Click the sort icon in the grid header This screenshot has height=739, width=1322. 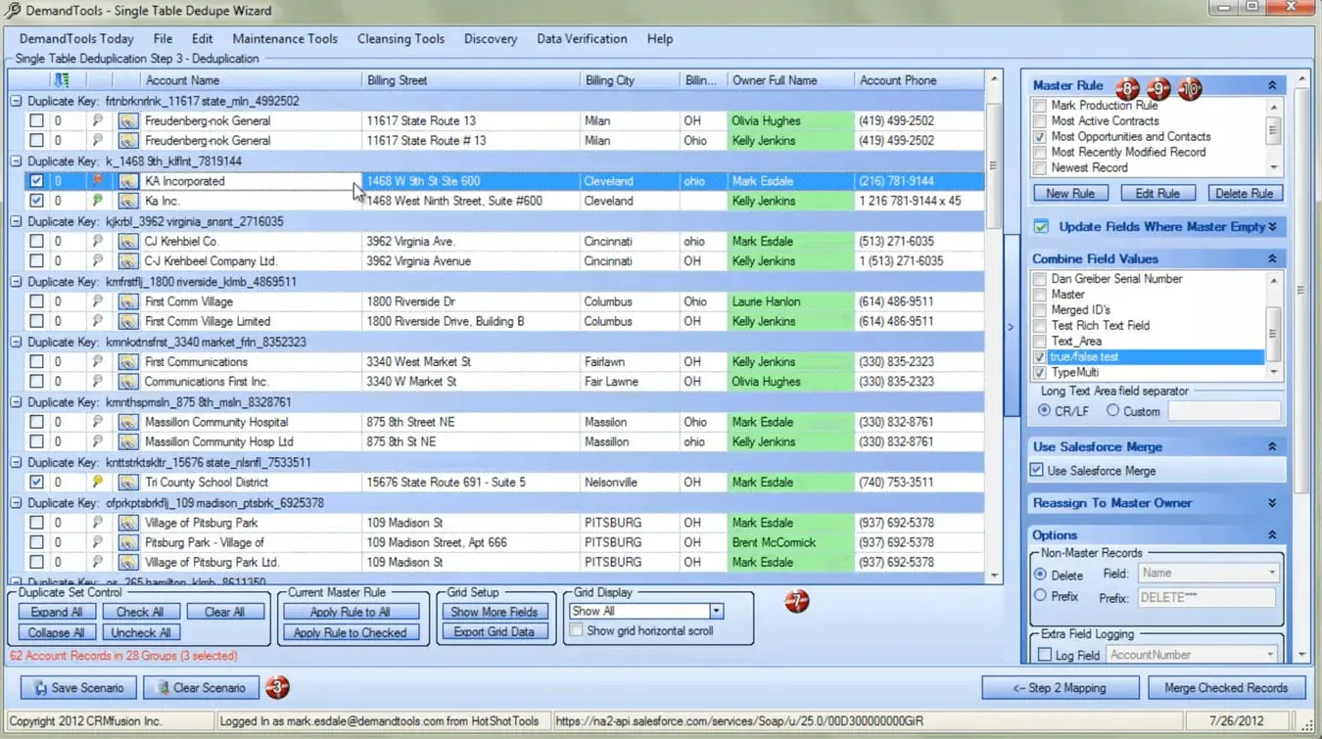click(x=62, y=80)
